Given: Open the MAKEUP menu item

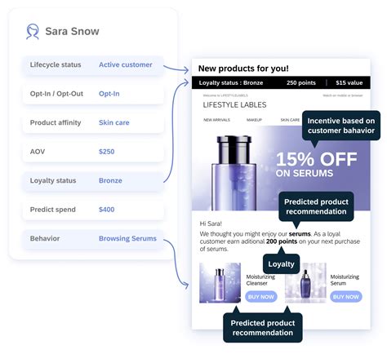Looking at the screenshot, I should (x=254, y=120).
